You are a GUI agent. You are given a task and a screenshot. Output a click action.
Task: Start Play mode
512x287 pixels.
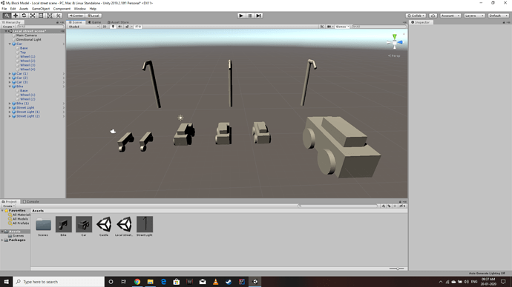tap(241, 16)
